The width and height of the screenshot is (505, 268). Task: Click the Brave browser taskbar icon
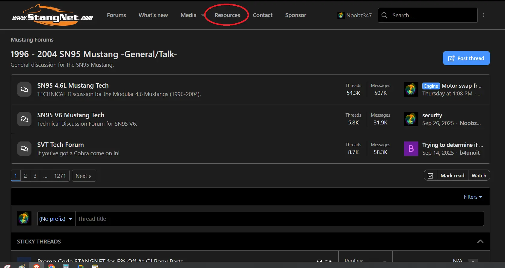click(x=37, y=266)
